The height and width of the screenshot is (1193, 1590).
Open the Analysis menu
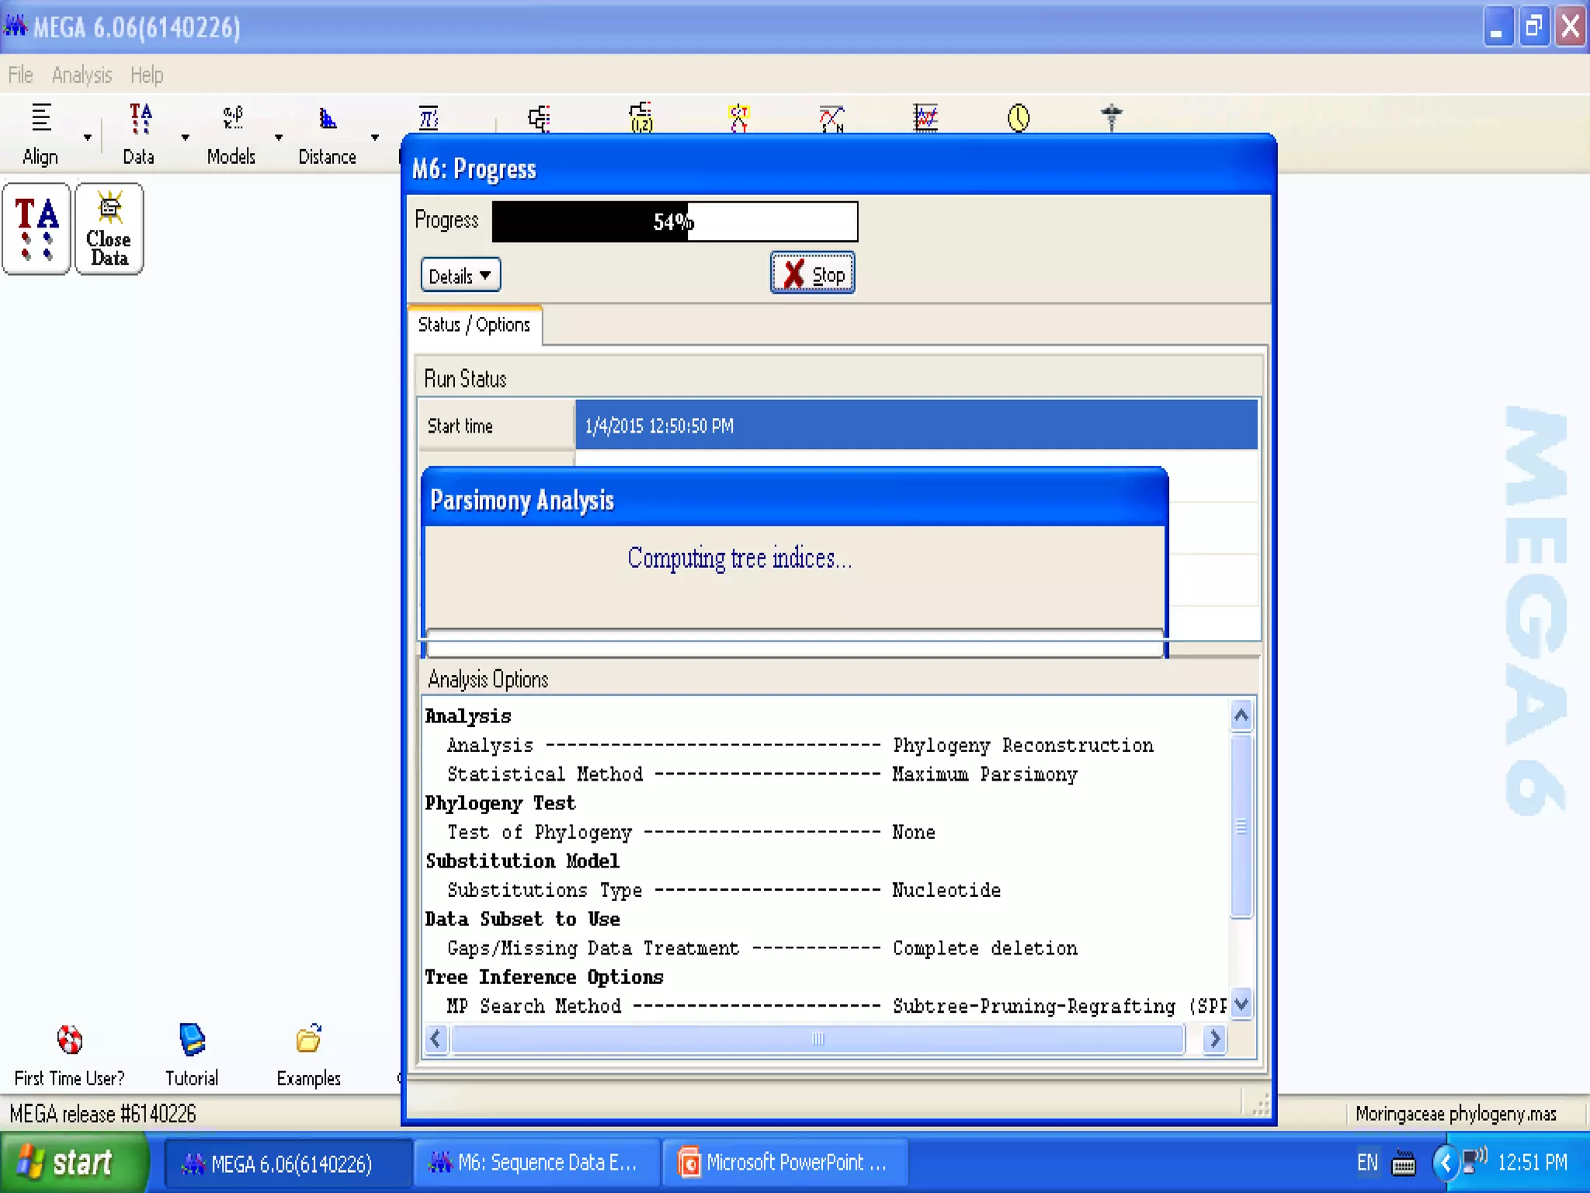pyautogui.click(x=82, y=75)
